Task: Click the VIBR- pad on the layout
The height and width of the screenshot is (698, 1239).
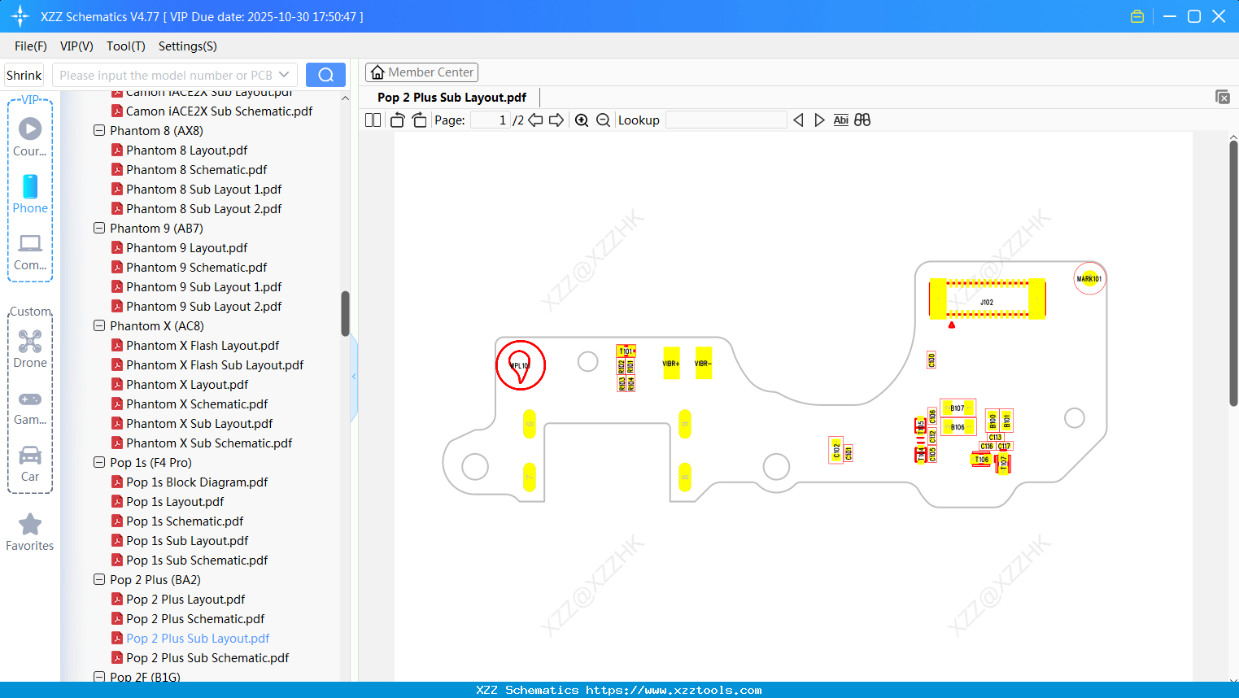Action: coord(704,364)
